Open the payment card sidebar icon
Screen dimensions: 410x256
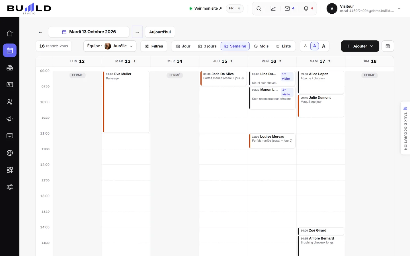click(x=10, y=136)
